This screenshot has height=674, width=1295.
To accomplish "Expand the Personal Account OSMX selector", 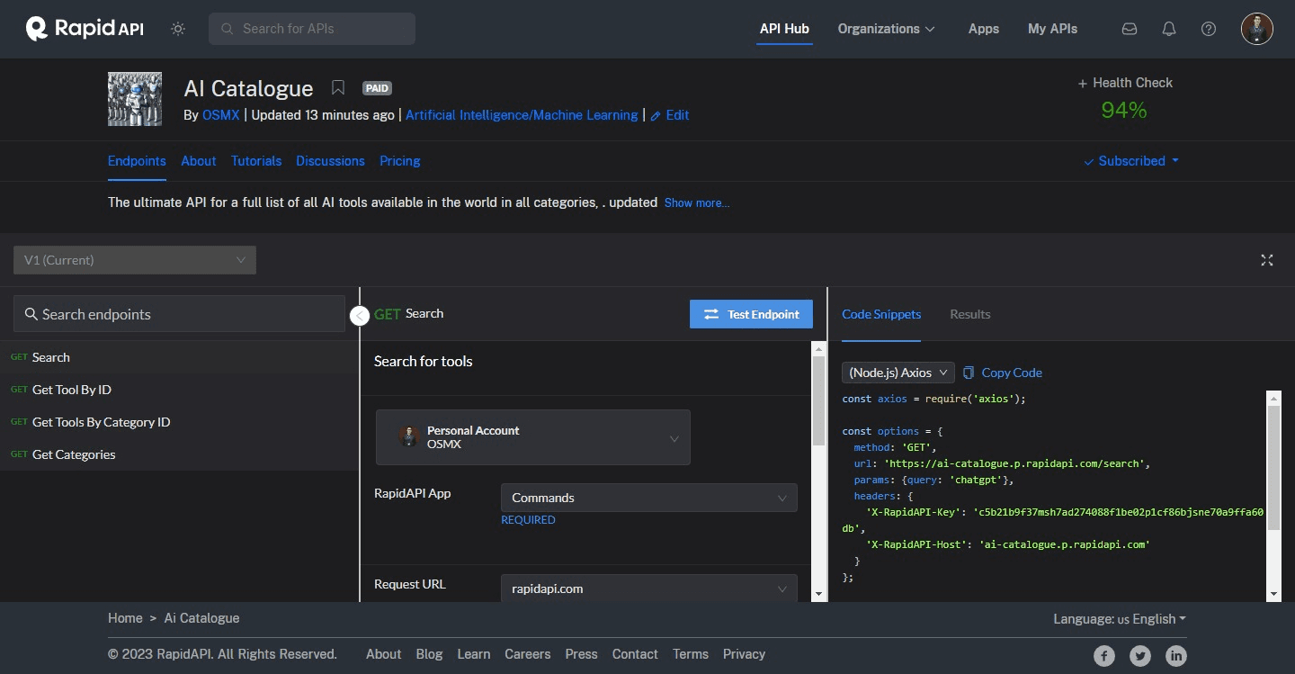I will point(533,437).
